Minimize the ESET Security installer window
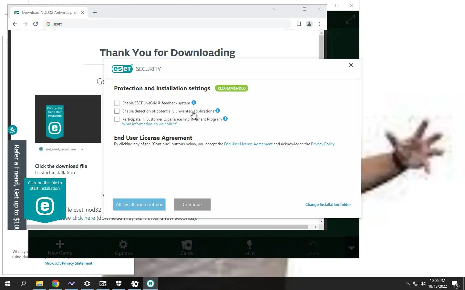Image resolution: width=465 pixels, height=290 pixels. tap(337, 65)
